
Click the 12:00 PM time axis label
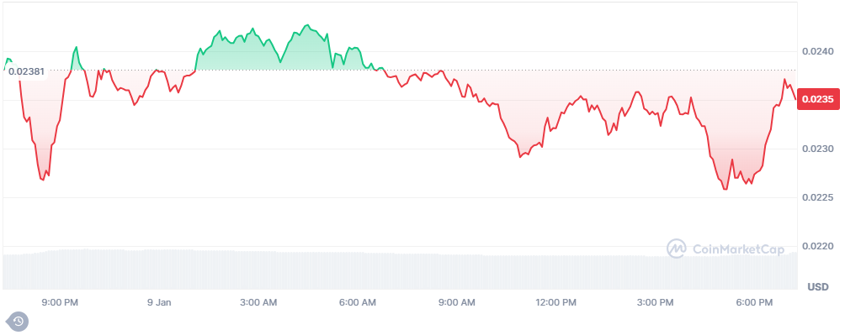[x=556, y=303]
